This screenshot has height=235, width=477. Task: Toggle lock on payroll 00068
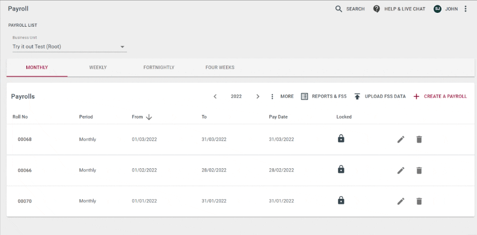pos(341,139)
